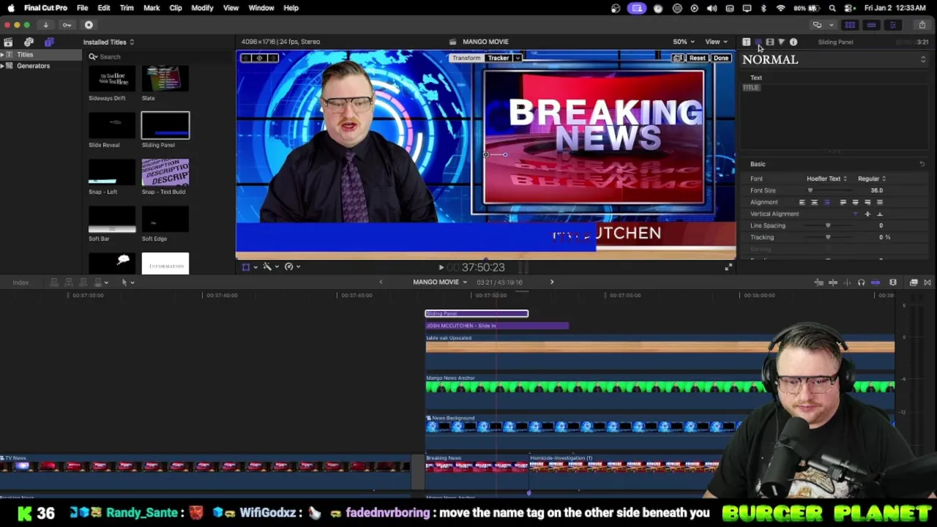
Task: Open the MANGO MOVIE project dropdown in timeline
Action: pos(440,283)
